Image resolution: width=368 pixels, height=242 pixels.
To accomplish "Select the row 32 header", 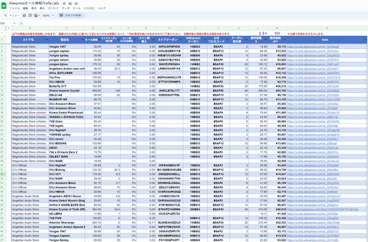I will [2, 174].
